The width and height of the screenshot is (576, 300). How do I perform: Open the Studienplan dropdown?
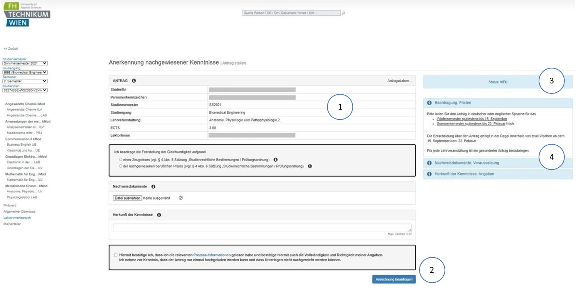pos(25,90)
